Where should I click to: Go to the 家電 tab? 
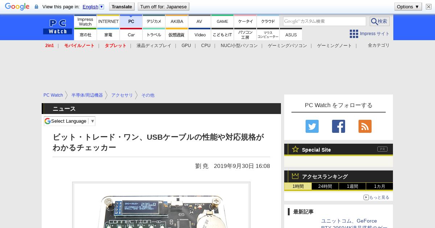(108, 34)
